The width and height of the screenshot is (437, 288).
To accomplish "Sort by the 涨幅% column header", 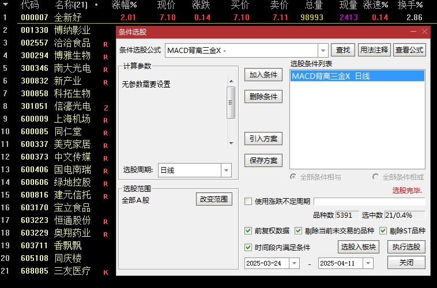I will 125,5.
